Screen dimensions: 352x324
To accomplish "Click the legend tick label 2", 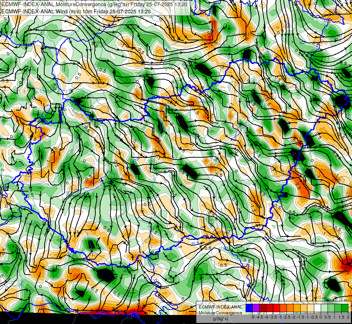I will pyautogui.click(x=348, y=317).
